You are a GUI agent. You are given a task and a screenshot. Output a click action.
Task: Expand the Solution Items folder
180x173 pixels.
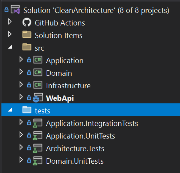(x=10, y=34)
